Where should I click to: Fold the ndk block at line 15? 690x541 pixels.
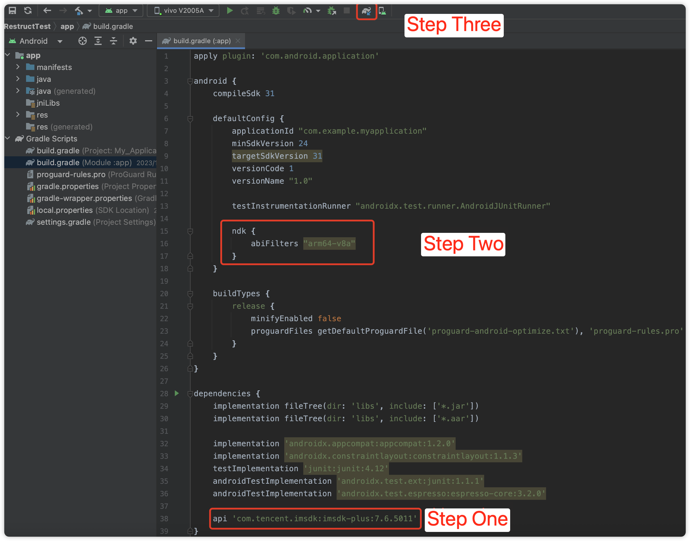click(x=190, y=231)
